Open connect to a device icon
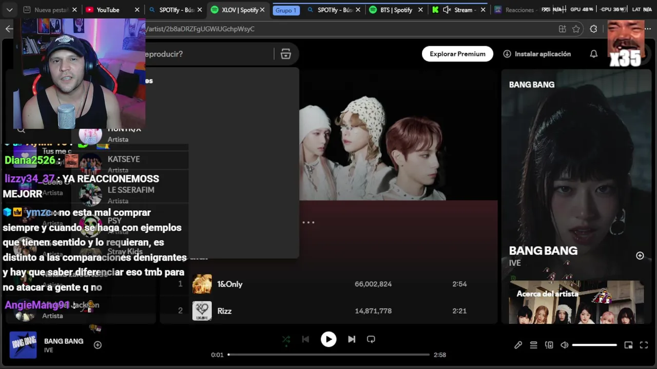 point(549,345)
